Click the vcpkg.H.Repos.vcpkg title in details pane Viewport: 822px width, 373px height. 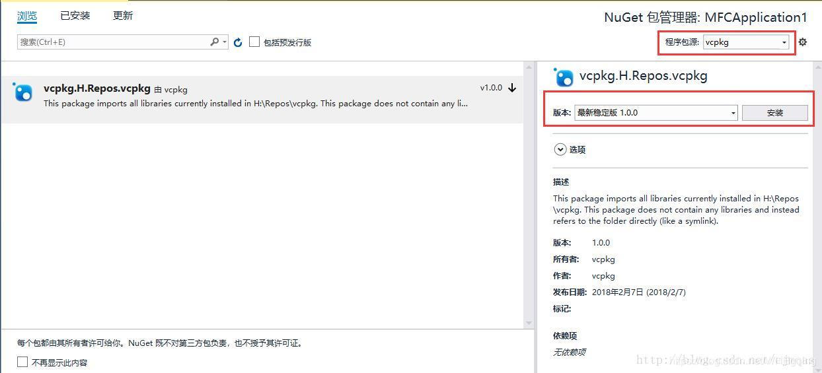coord(644,76)
